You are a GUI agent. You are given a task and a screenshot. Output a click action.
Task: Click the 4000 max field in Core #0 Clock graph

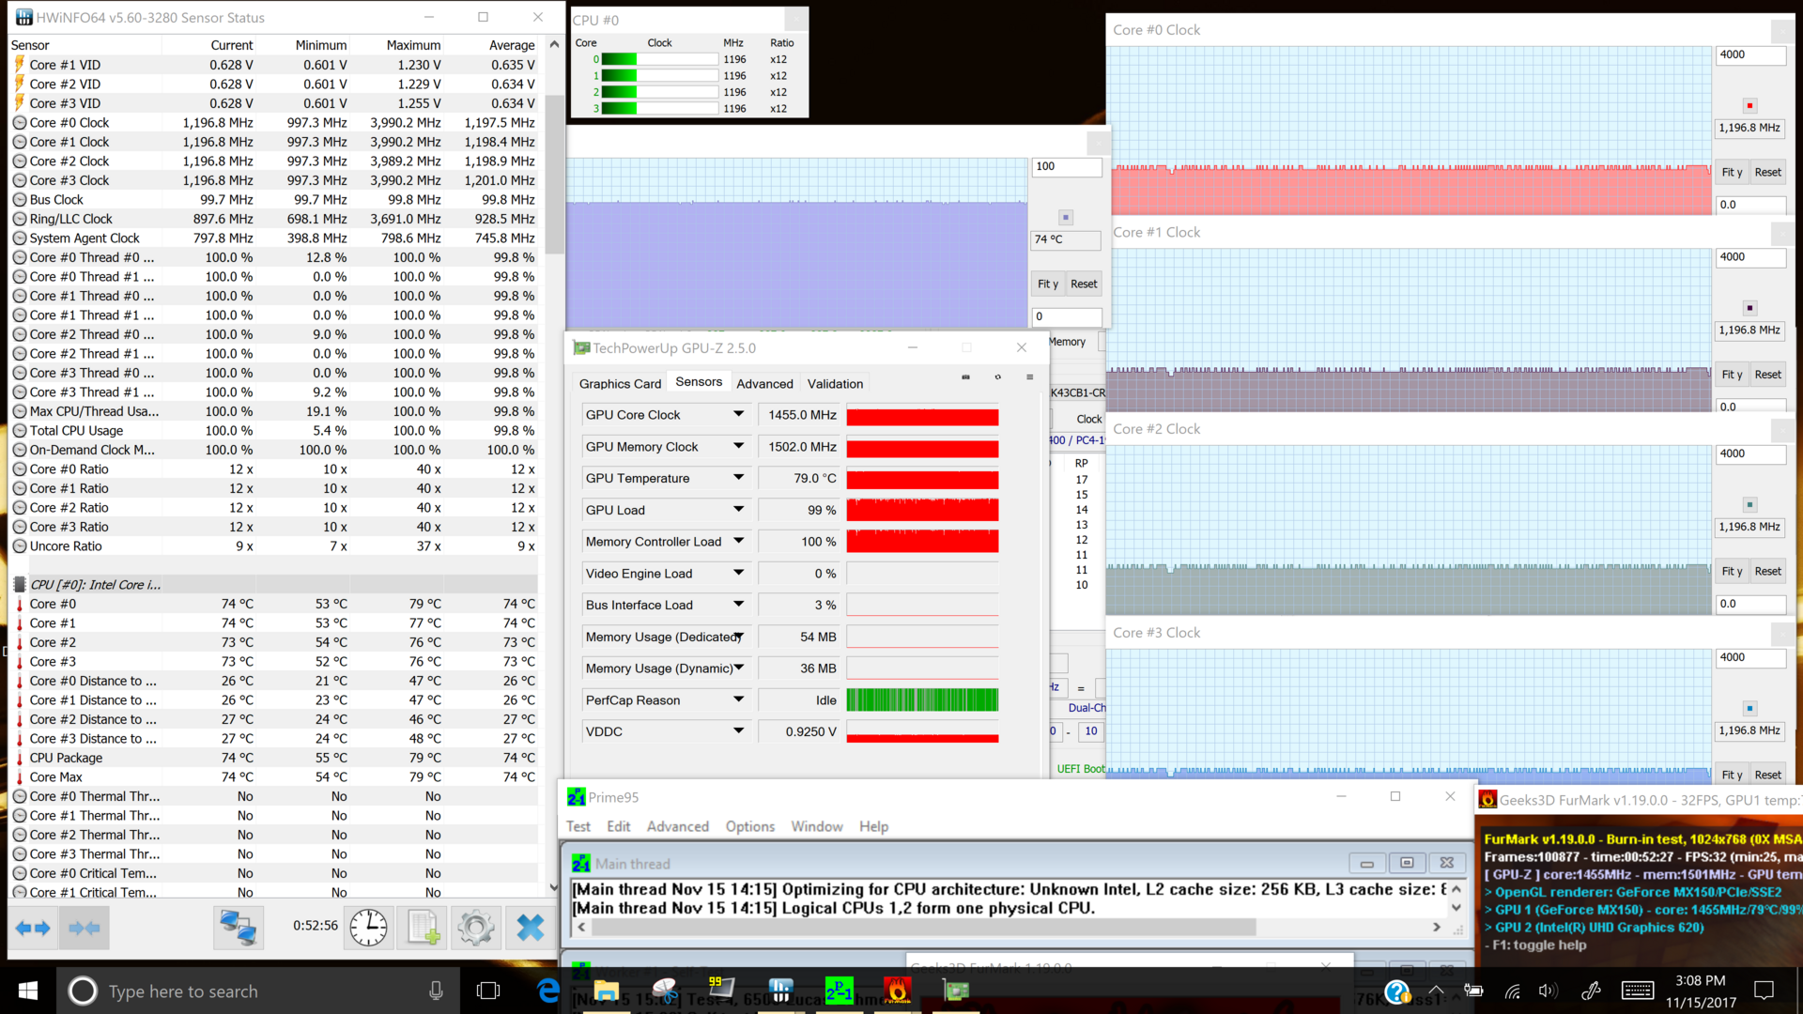(1750, 55)
